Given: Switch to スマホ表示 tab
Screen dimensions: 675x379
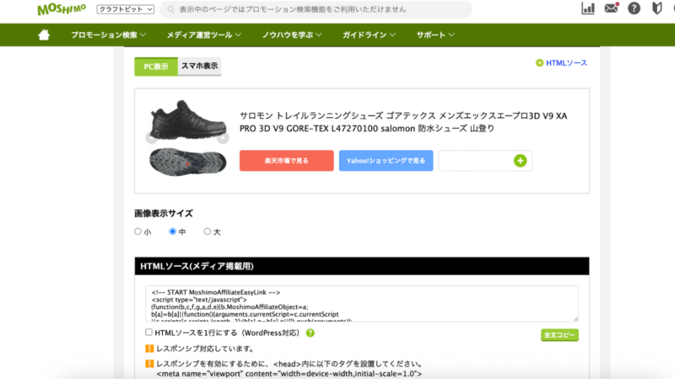Looking at the screenshot, I should (x=199, y=67).
